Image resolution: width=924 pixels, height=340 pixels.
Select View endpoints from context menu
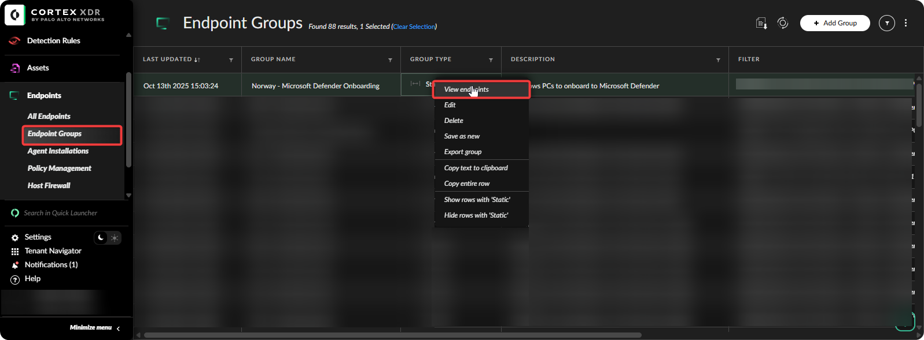pyautogui.click(x=466, y=89)
